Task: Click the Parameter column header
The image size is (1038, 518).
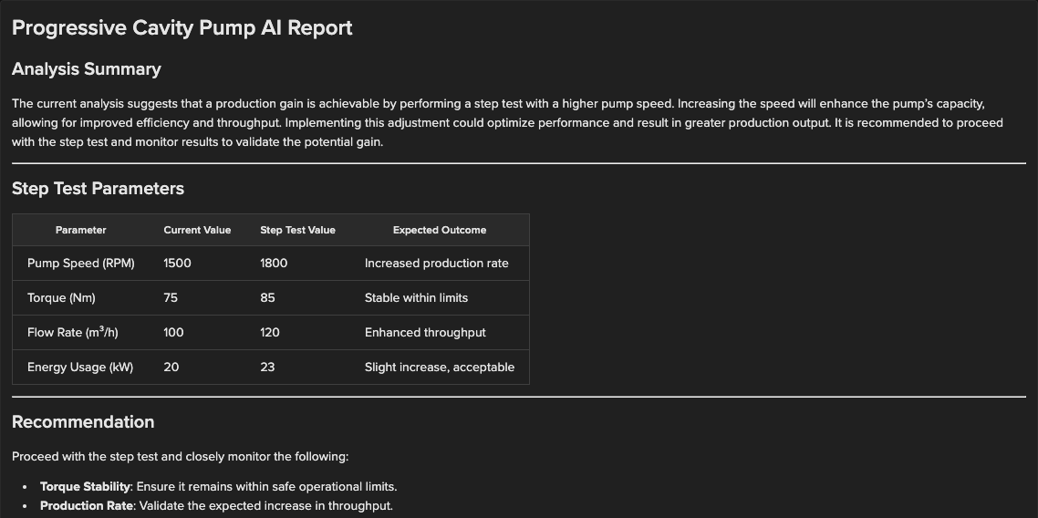Action: [x=80, y=230]
